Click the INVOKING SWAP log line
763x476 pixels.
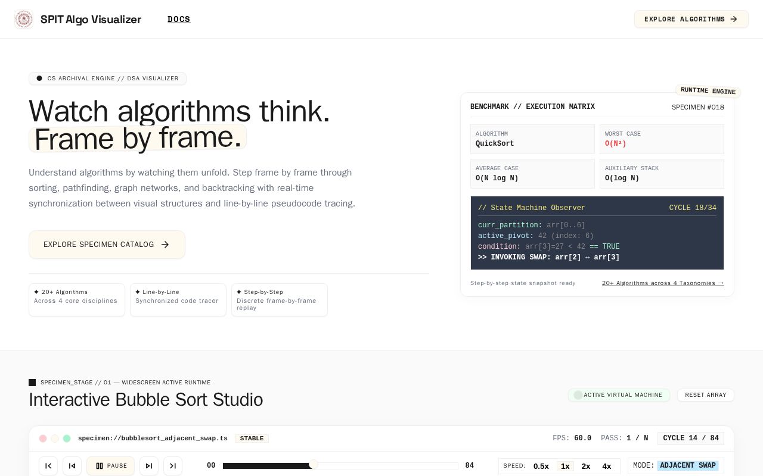[549, 258]
